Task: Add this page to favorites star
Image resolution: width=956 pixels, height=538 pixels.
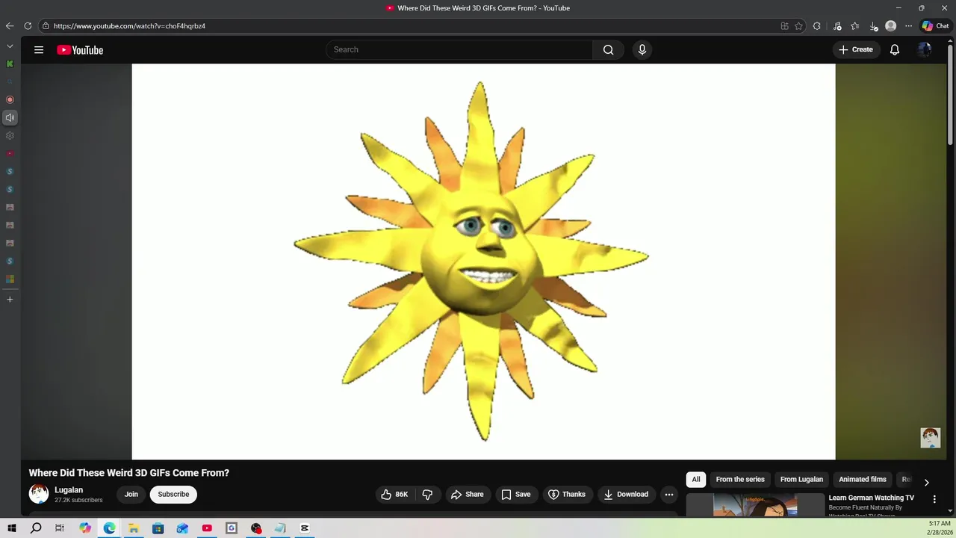Action: coord(798,26)
